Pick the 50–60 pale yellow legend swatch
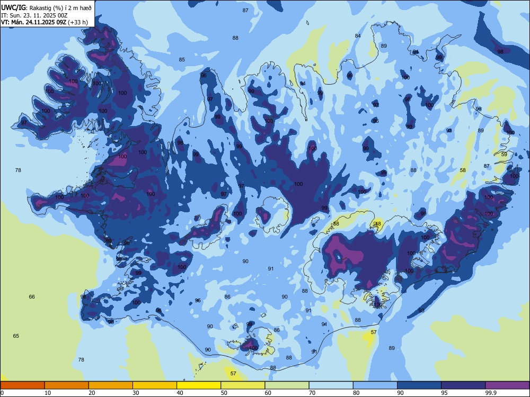530x397 pixels. (243, 385)
